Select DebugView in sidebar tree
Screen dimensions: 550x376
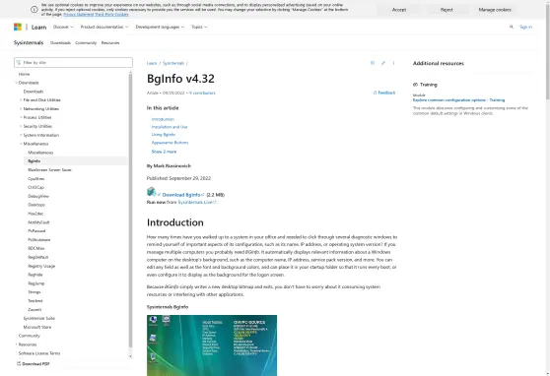tap(38, 196)
